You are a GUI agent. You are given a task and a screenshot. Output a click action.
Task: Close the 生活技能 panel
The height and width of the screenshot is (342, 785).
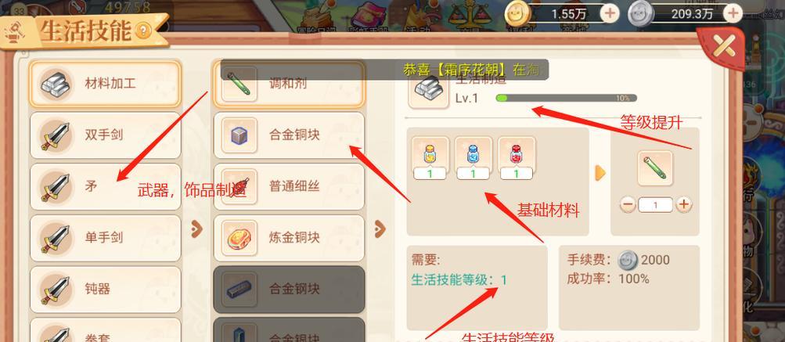[724, 47]
